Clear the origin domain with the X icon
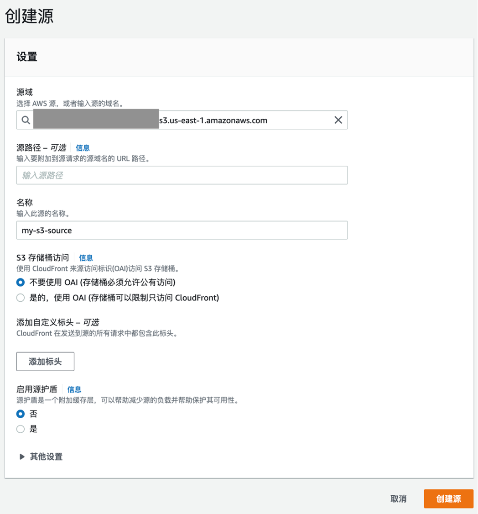Image resolution: width=478 pixels, height=514 pixels. [x=338, y=120]
